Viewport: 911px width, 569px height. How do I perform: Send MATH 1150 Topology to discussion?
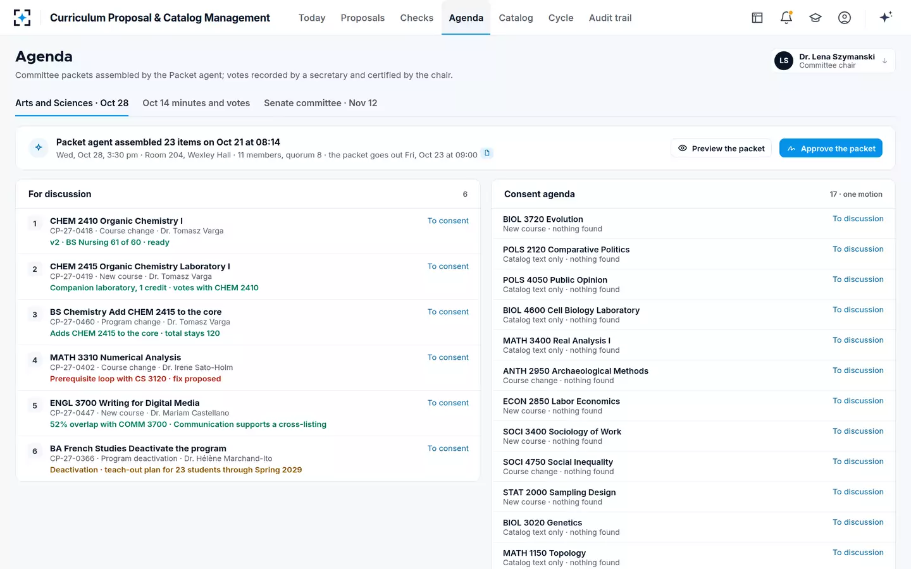[858, 553]
